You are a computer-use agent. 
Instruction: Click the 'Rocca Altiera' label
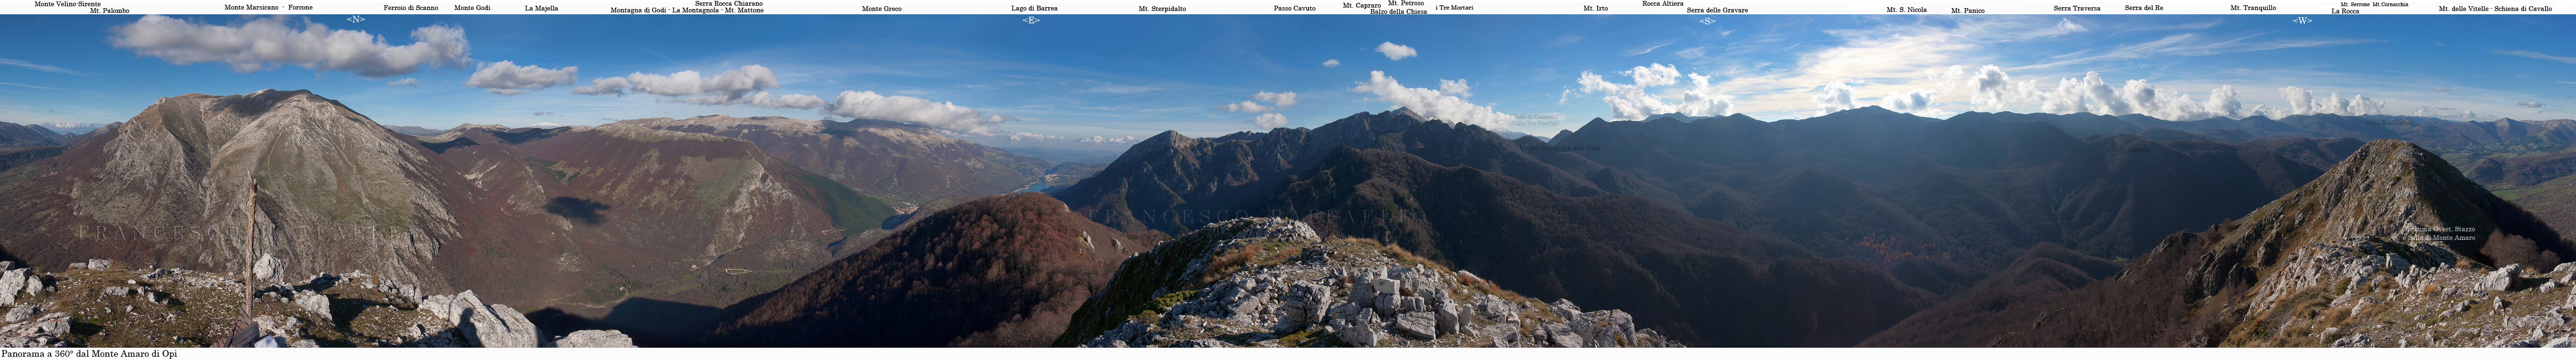click(1663, 4)
